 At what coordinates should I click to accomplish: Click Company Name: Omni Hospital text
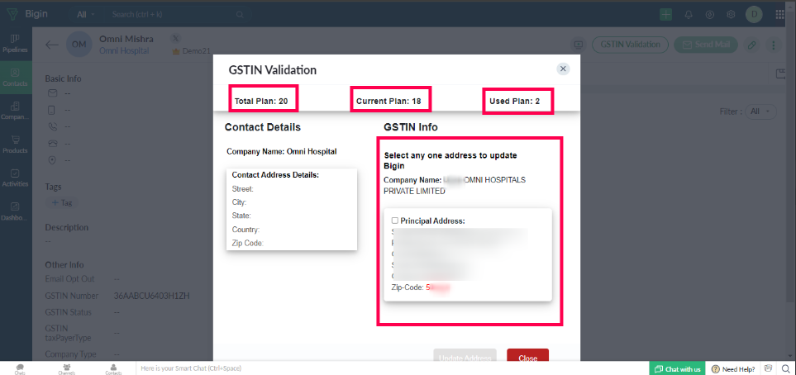(x=282, y=151)
